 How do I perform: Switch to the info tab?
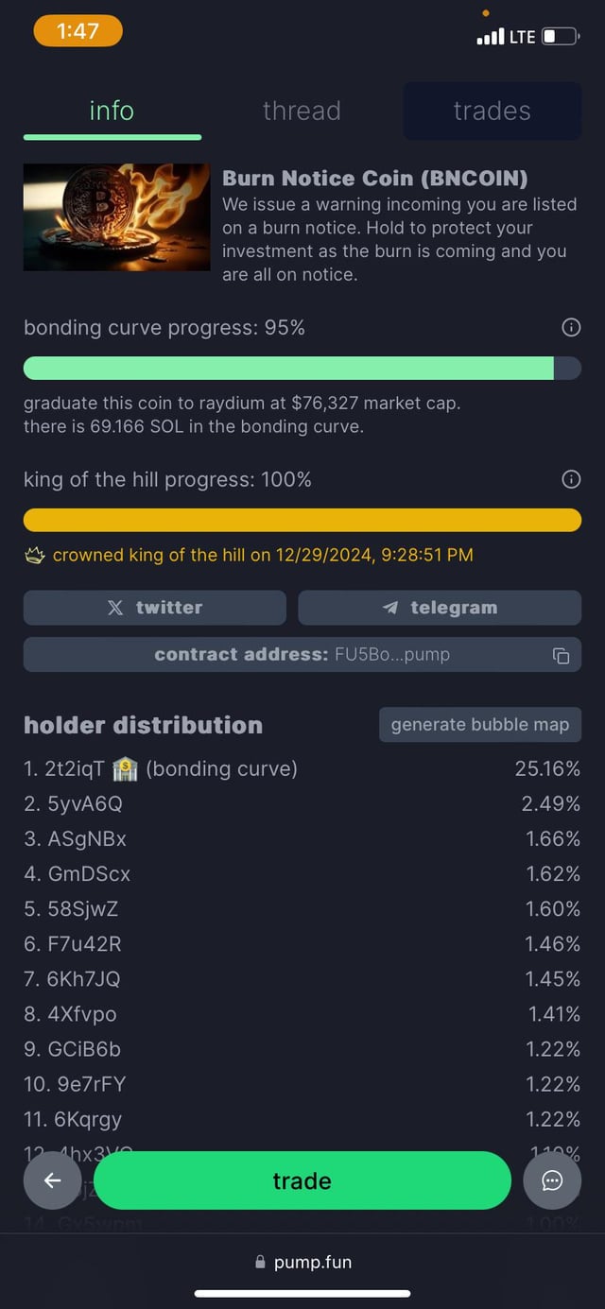click(112, 111)
